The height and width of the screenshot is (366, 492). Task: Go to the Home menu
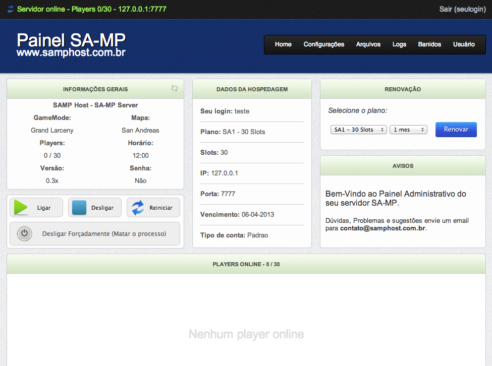283,44
